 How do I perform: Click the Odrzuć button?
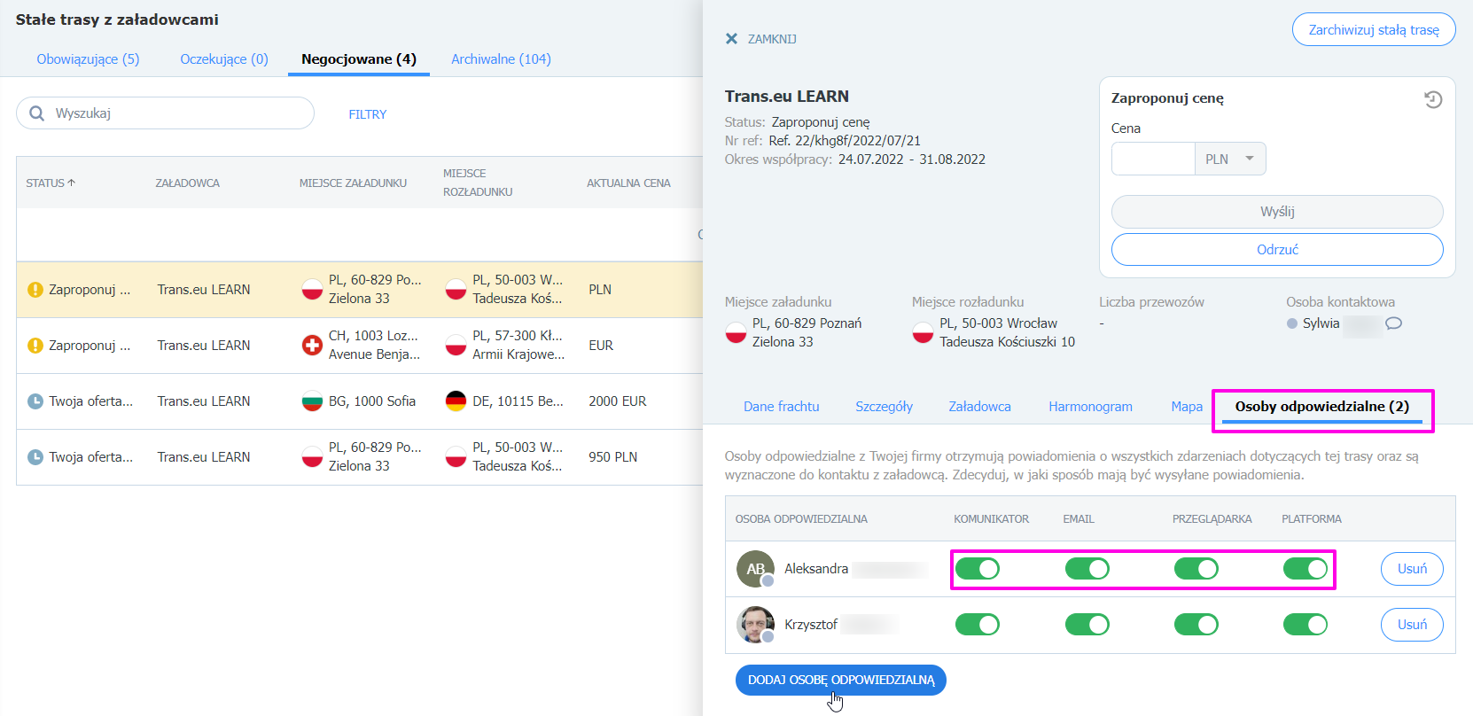[x=1277, y=250]
